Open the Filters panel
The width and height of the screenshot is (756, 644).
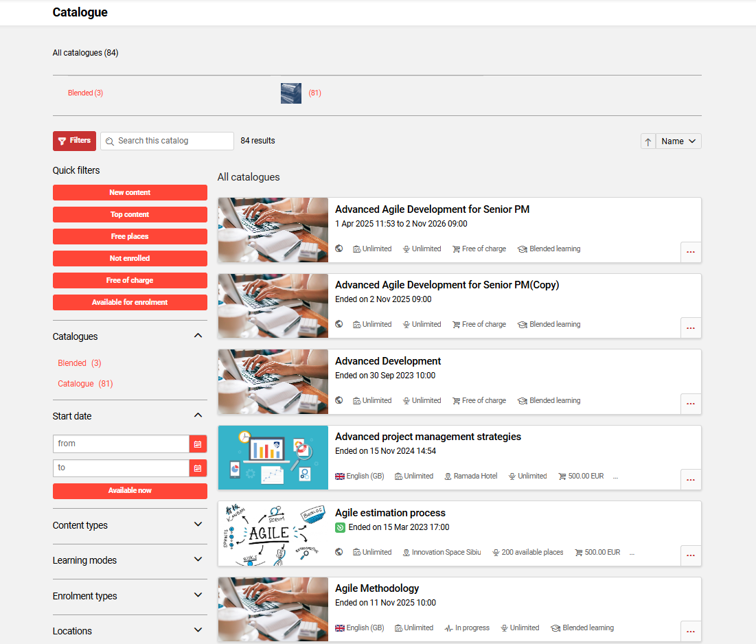[x=74, y=141]
